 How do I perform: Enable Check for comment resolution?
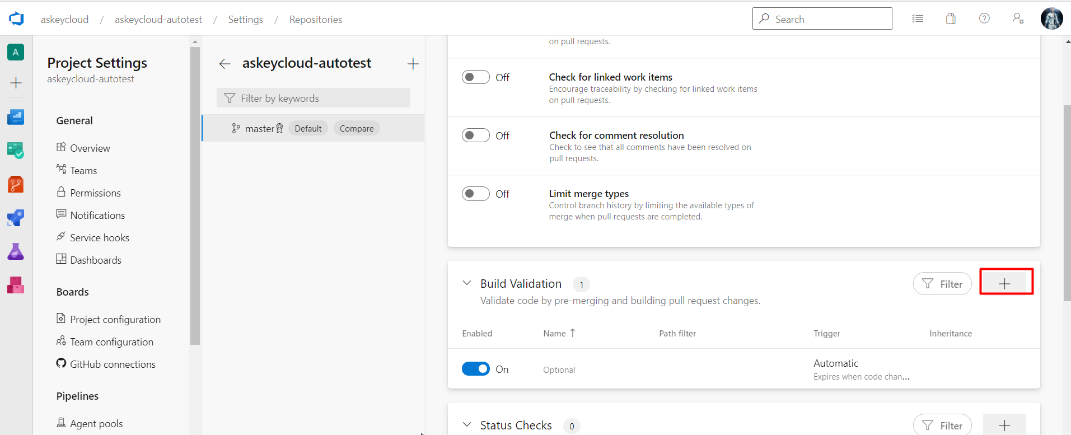pos(476,135)
